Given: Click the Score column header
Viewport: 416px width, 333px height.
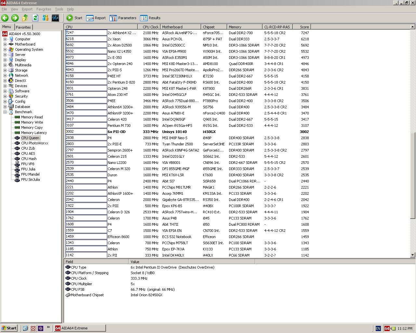Looking at the screenshot, I should click(304, 27).
